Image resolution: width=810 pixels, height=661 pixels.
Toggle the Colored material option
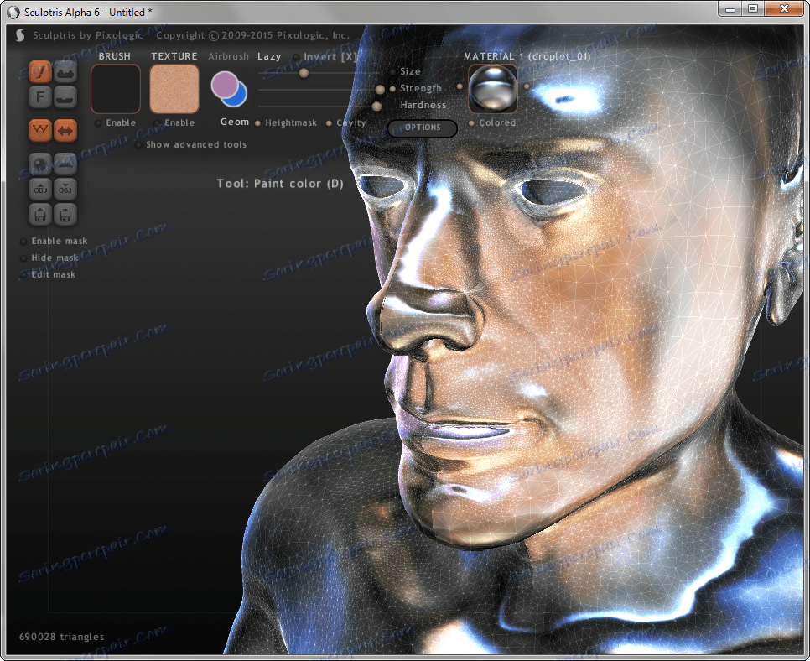tap(472, 123)
